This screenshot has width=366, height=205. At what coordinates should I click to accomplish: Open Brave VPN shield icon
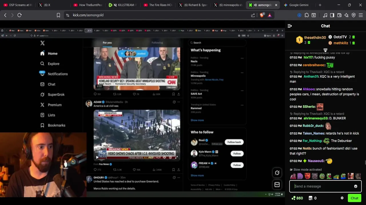pyautogui.click(x=354, y=15)
